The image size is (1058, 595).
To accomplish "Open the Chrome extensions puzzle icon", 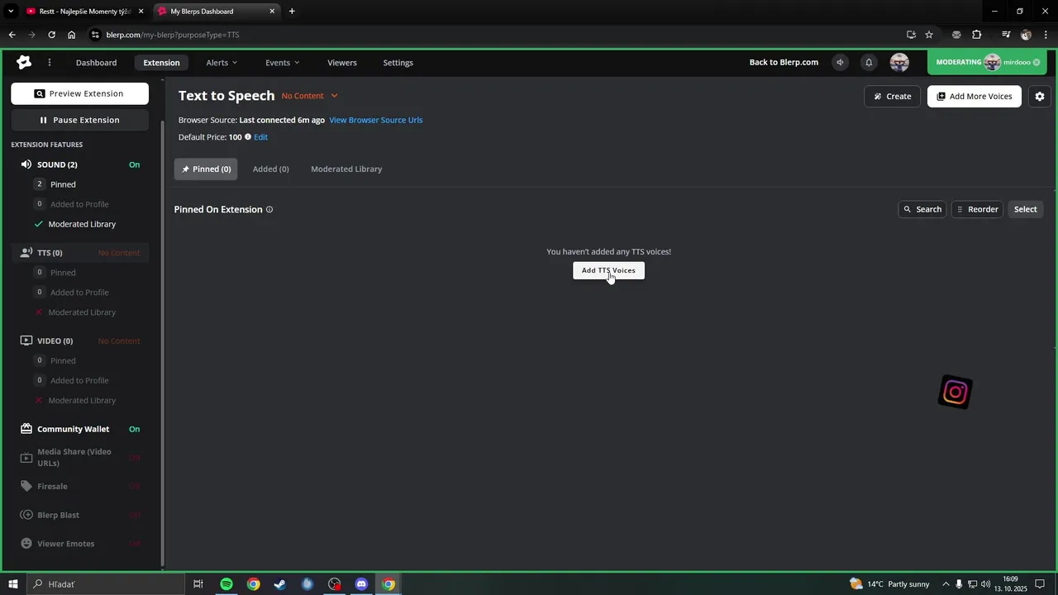I will 977,35.
